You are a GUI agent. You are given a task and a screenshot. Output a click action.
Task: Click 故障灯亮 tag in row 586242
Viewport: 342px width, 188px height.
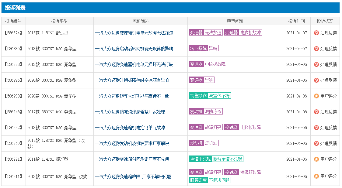click(206, 127)
